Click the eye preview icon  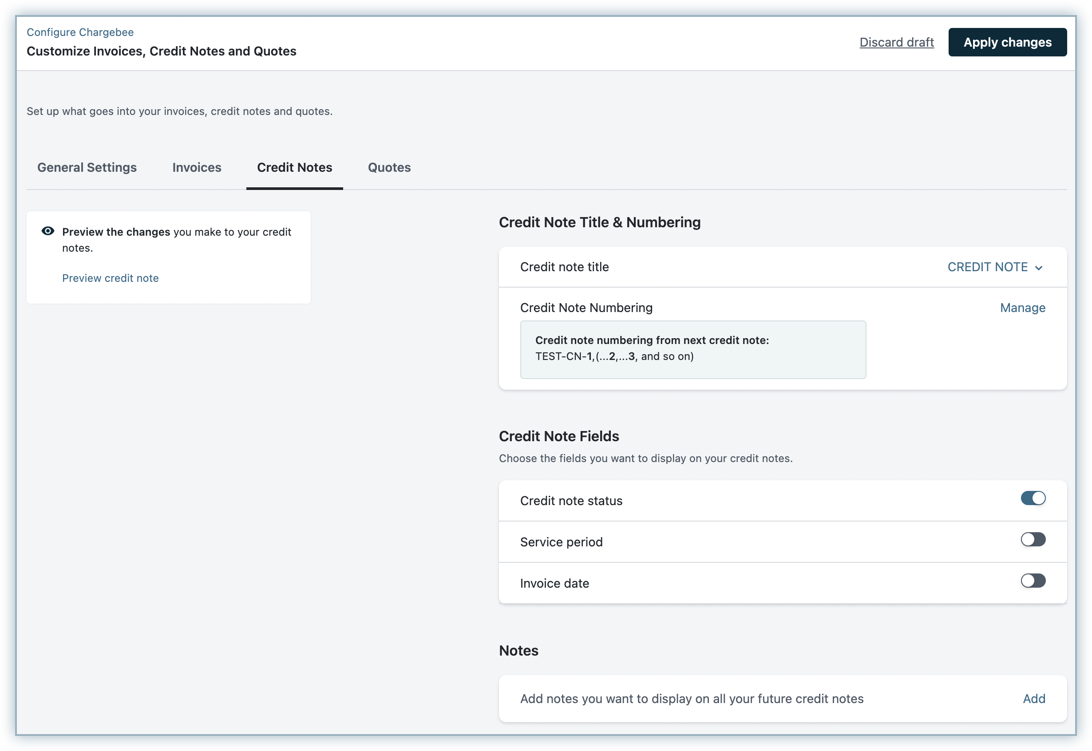tap(48, 231)
